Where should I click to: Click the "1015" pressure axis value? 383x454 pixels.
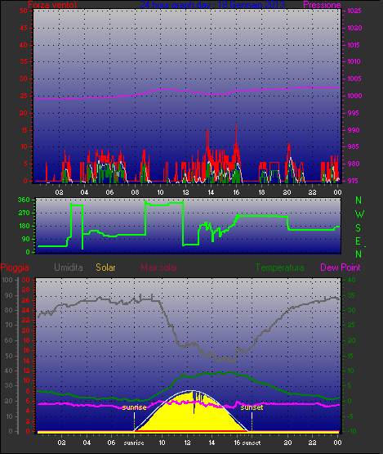click(x=354, y=45)
